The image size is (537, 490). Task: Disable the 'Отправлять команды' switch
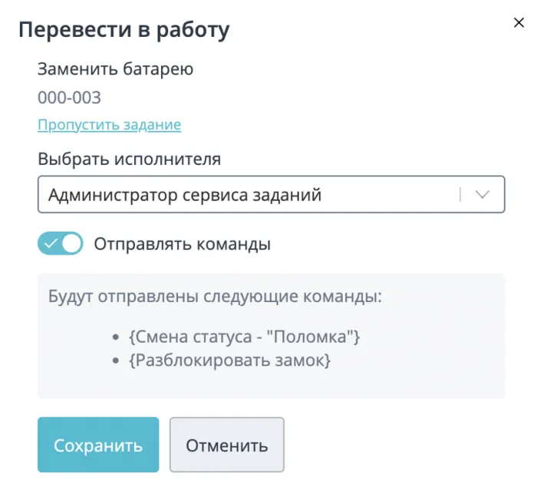coord(61,243)
